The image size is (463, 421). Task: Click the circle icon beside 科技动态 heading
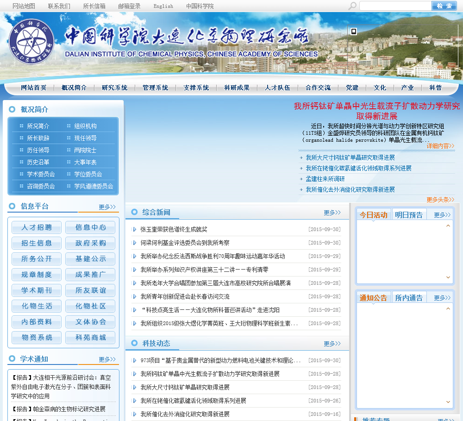[x=134, y=343]
